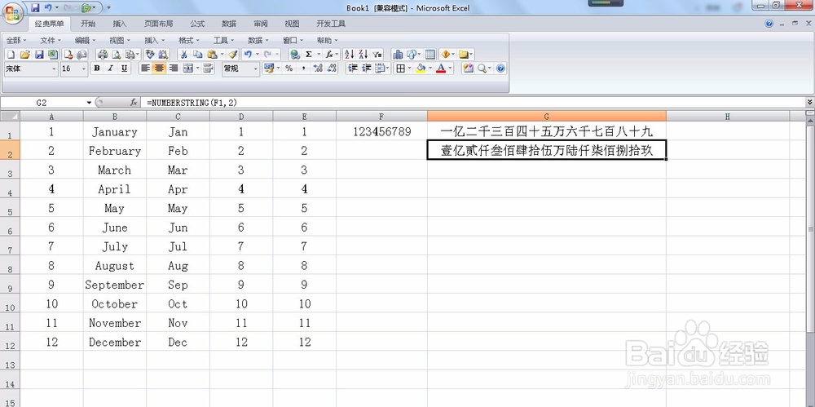Select cell containing September

[x=114, y=285]
